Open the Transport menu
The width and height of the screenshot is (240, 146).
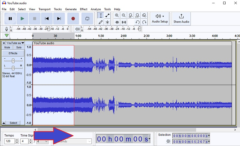[44, 9]
